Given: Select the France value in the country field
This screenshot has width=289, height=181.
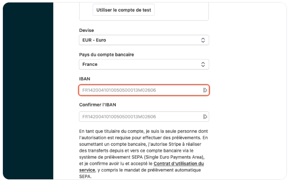Looking at the screenshot, I should click(90, 65).
